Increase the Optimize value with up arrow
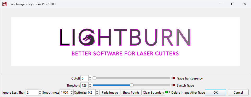Screen dimensions: 251x97 pos(97,91)
